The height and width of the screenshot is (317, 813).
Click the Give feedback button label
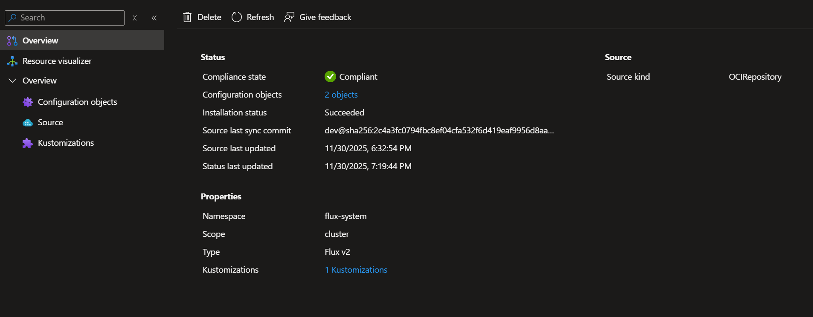click(x=325, y=17)
